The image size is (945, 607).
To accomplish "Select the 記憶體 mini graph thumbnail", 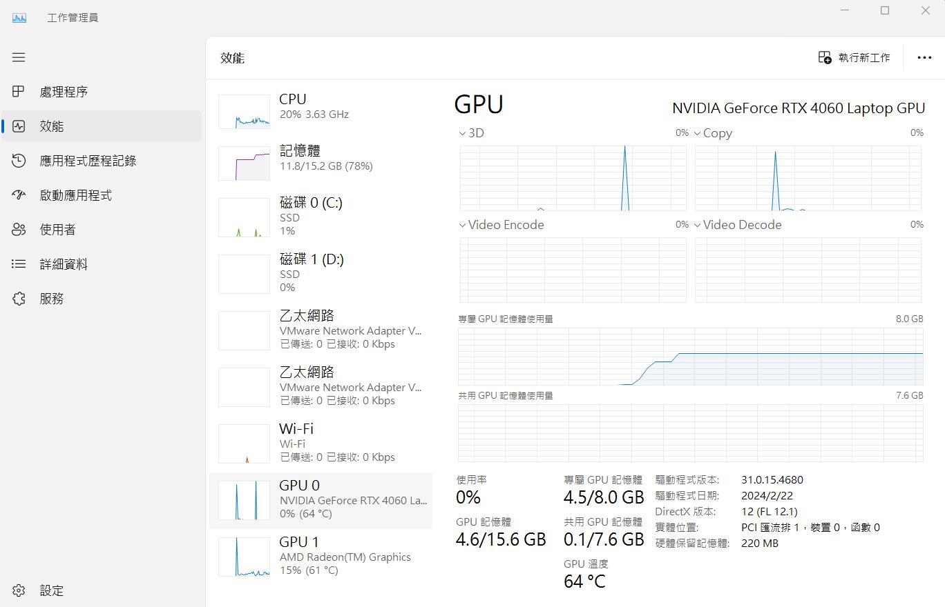I will click(244, 163).
